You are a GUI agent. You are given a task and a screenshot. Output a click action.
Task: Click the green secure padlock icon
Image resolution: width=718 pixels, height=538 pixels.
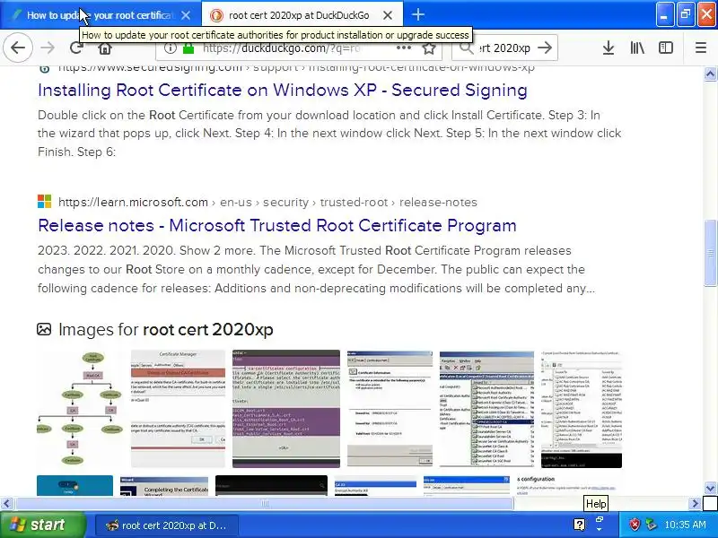pos(188,48)
